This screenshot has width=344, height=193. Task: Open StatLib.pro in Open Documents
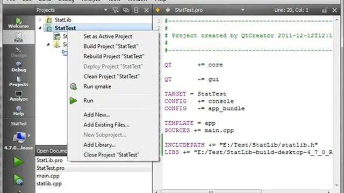49,160
